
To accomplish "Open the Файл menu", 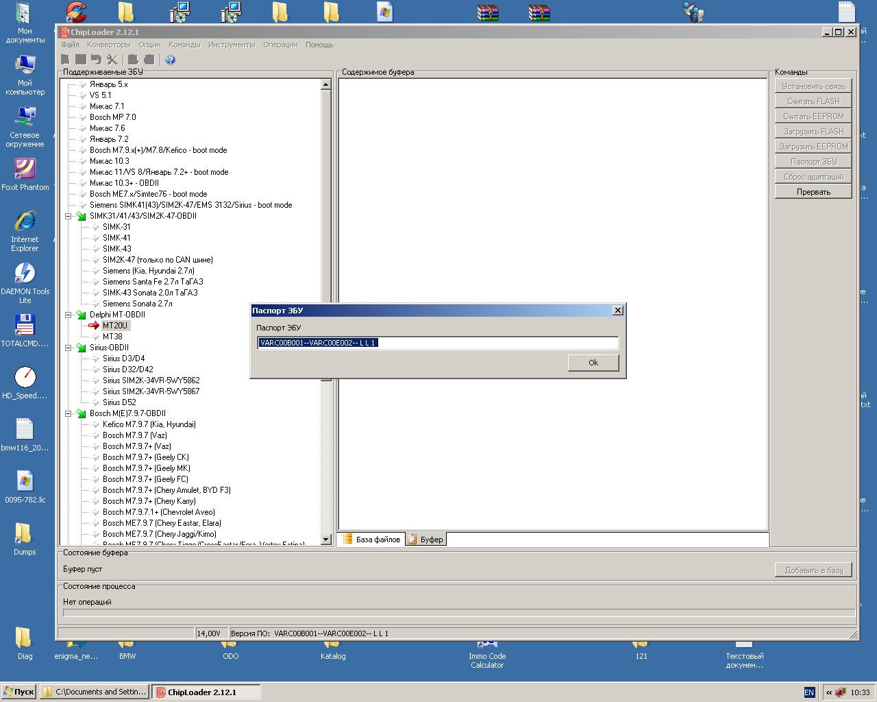I will tap(70, 45).
